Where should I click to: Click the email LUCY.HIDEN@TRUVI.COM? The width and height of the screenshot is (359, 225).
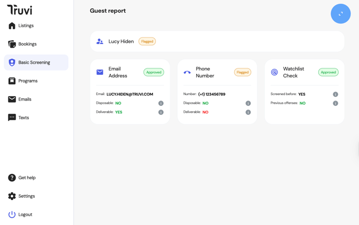(x=130, y=94)
